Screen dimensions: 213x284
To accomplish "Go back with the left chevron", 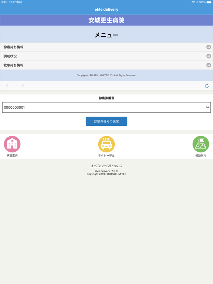I will point(7,85).
